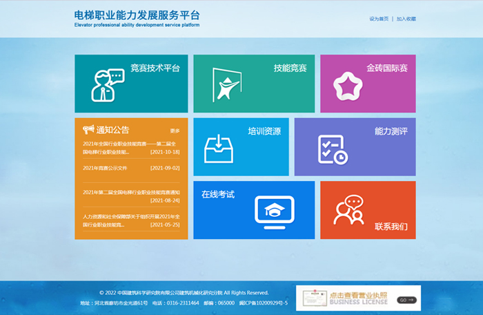Open the 竞赛技术平台 person-with-chat icon
This screenshot has width=483, height=315.
(108, 85)
